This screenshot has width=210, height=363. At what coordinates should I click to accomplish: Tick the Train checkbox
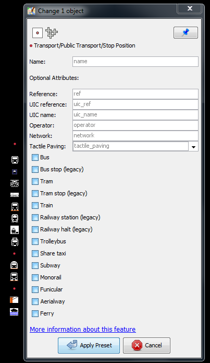[35, 206]
